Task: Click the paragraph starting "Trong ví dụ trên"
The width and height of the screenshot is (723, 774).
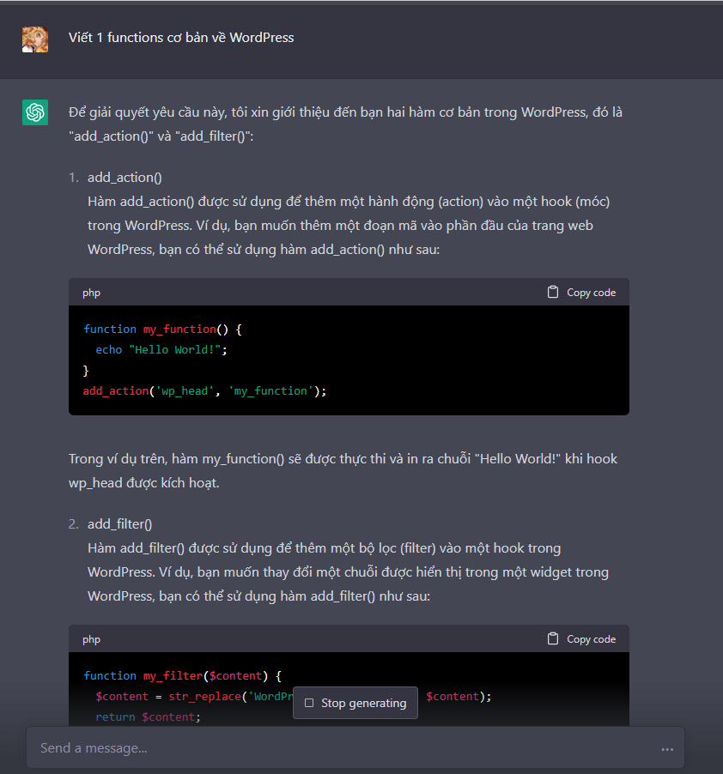Action: pos(343,470)
